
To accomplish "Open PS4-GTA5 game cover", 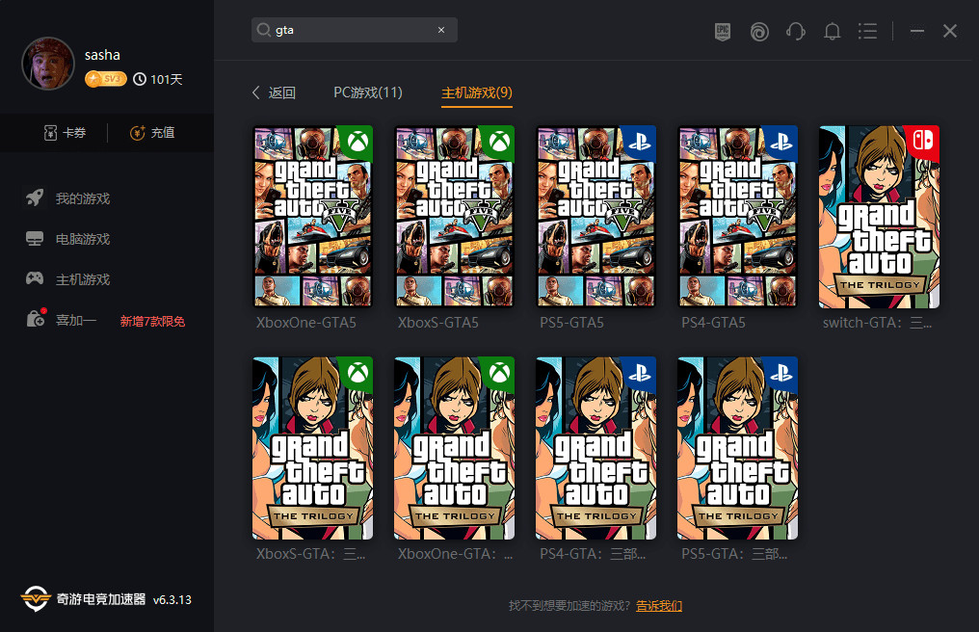I will pos(738,217).
